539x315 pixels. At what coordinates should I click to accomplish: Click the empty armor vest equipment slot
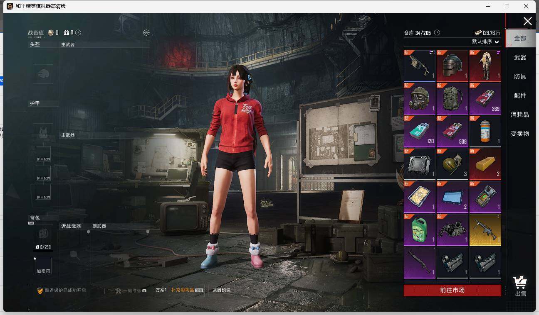click(x=43, y=133)
